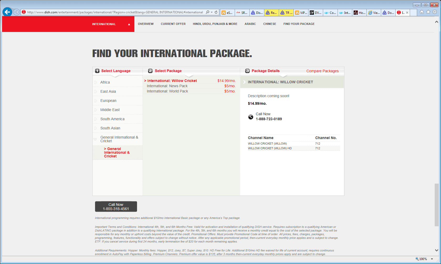441x264 pixels.
Task: Click the Call Now 1-855-318-4561 button
Action: pos(116,206)
